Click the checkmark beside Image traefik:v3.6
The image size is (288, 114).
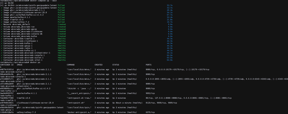point(2,20)
